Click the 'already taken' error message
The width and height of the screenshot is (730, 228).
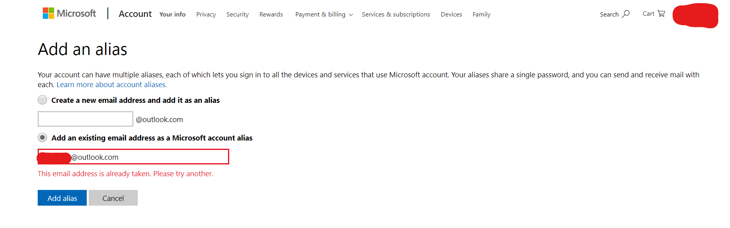(x=126, y=174)
